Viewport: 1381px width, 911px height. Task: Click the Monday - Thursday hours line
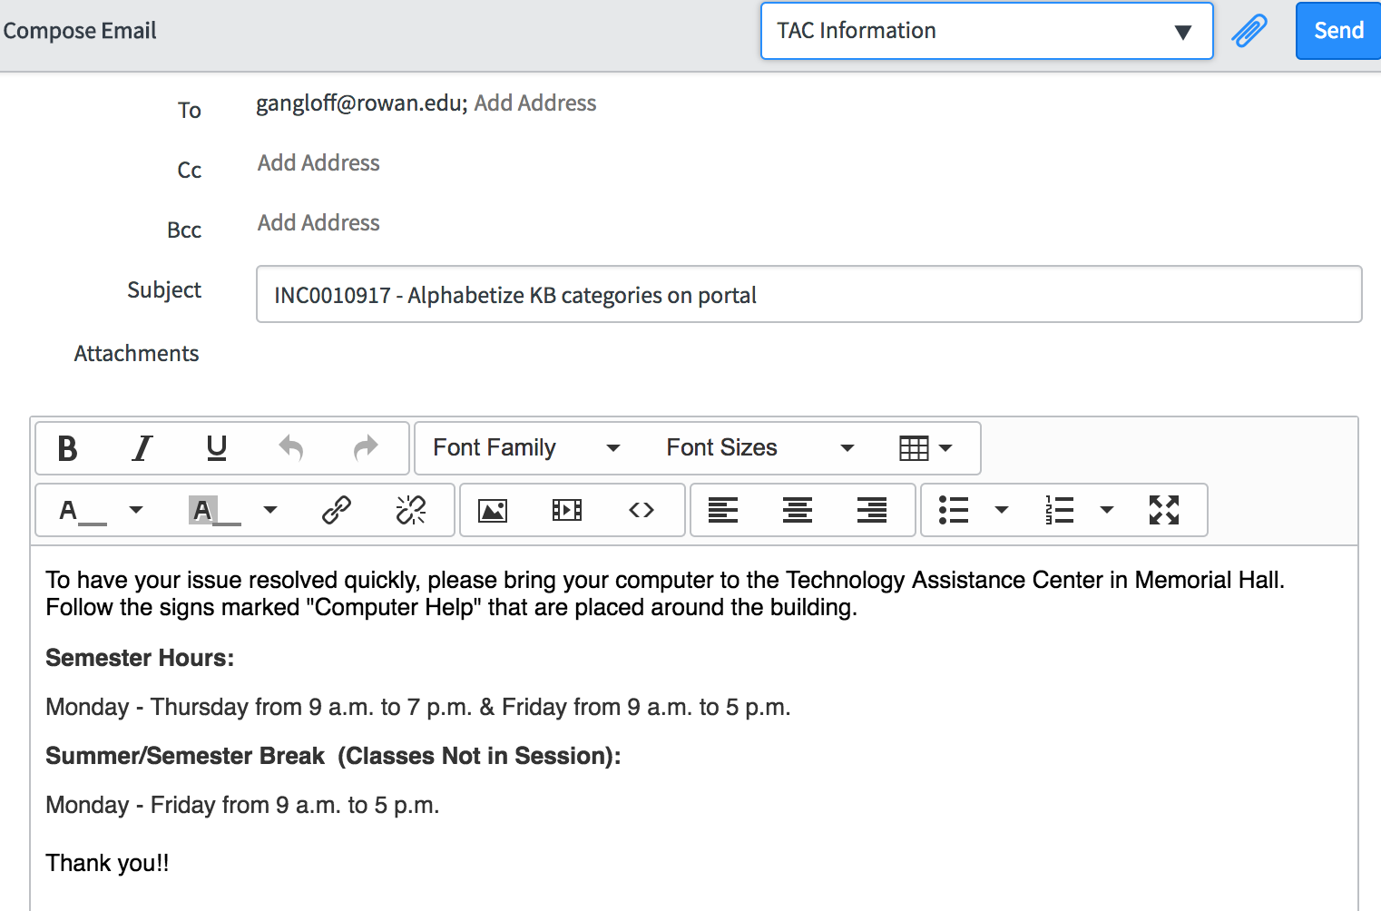pyautogui.click(x=418, y=707)
